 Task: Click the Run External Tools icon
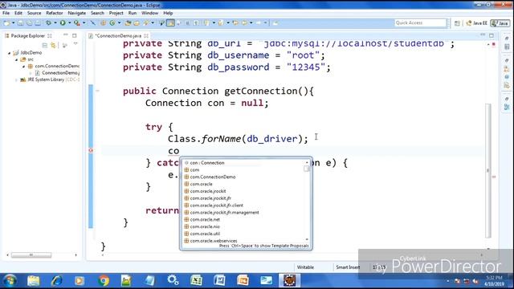[x=77, y=23]
